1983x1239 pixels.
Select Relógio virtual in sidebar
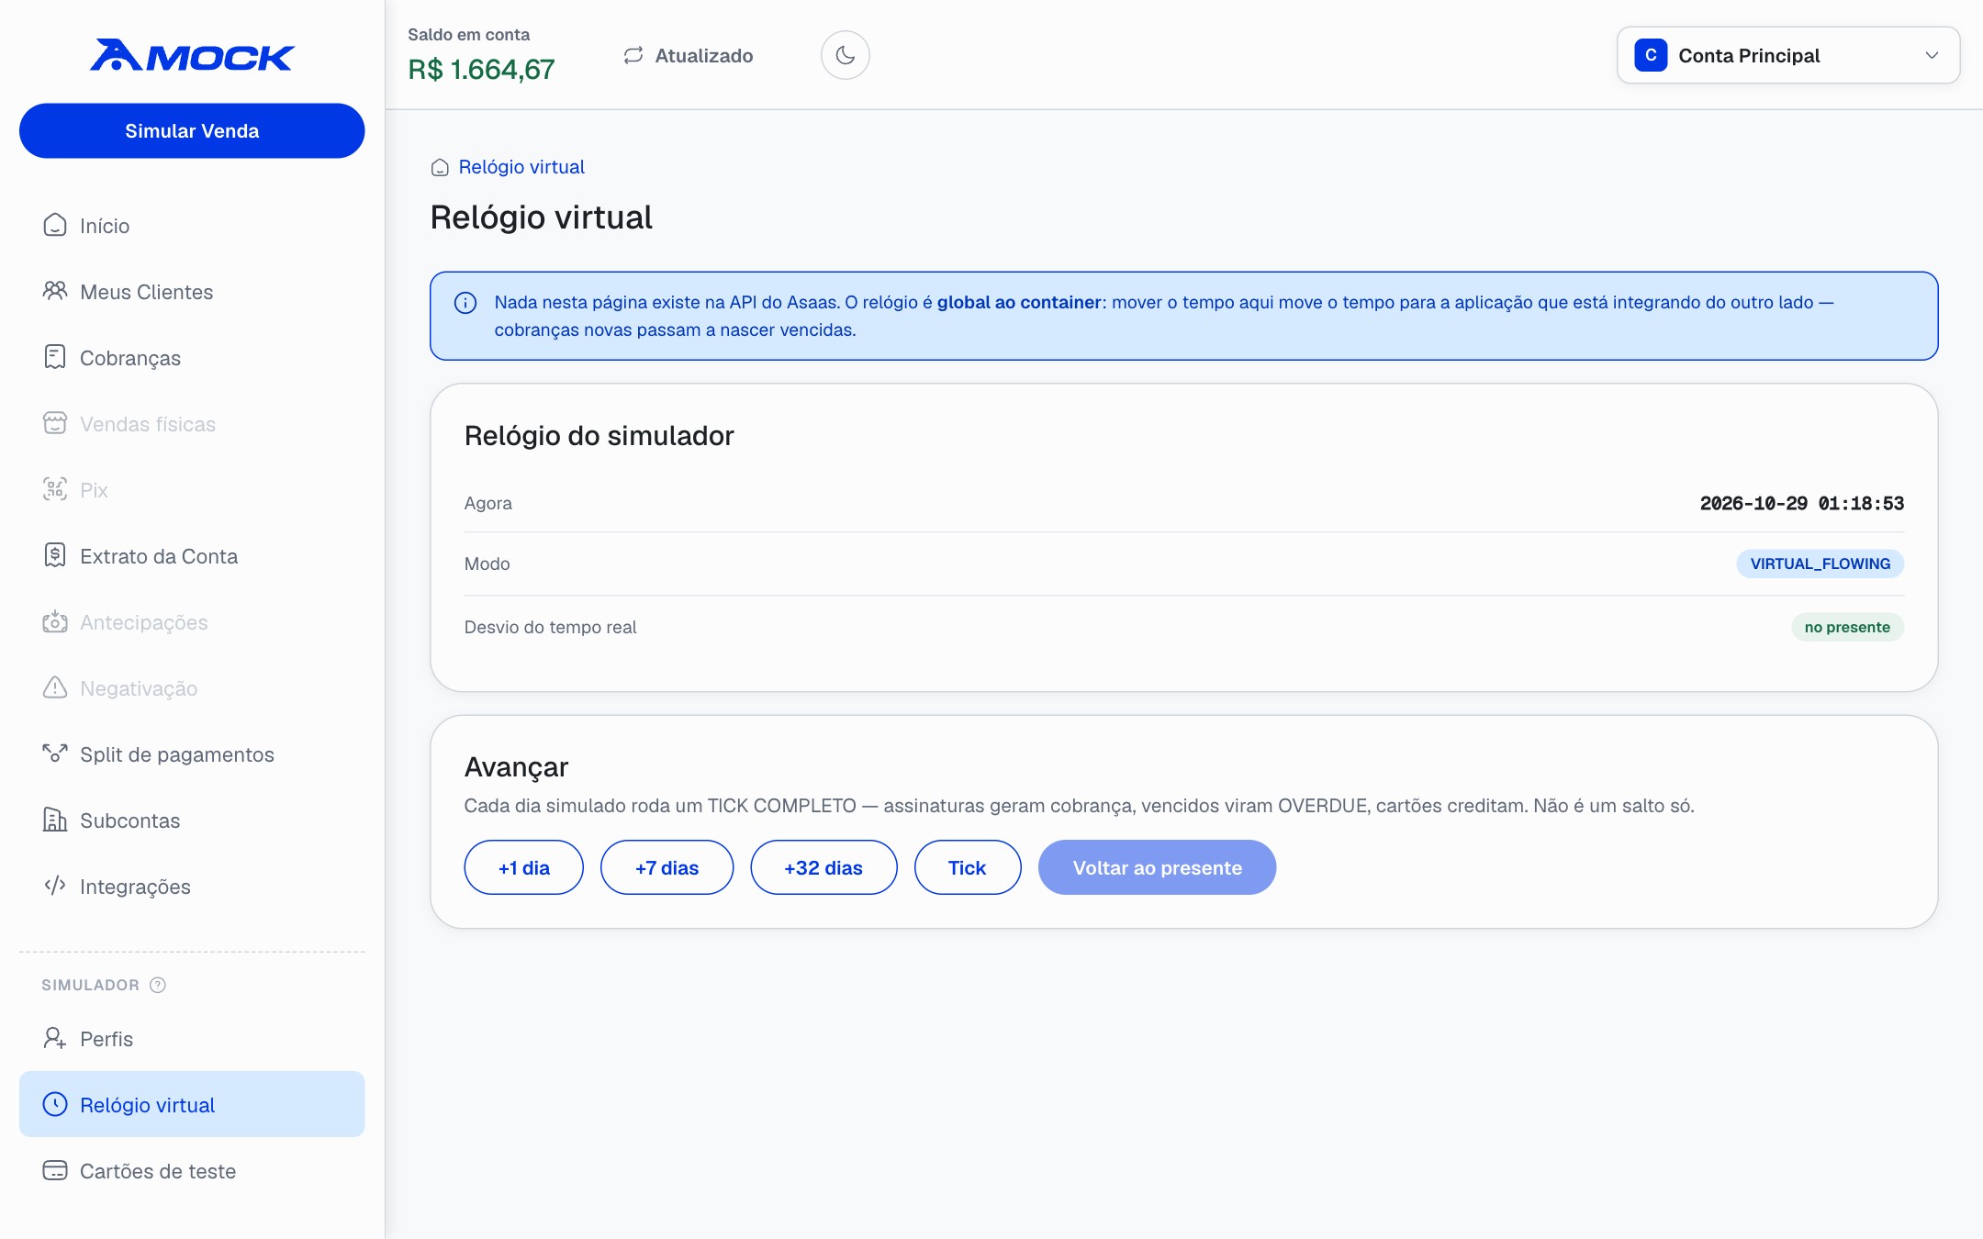[192, 1104]
